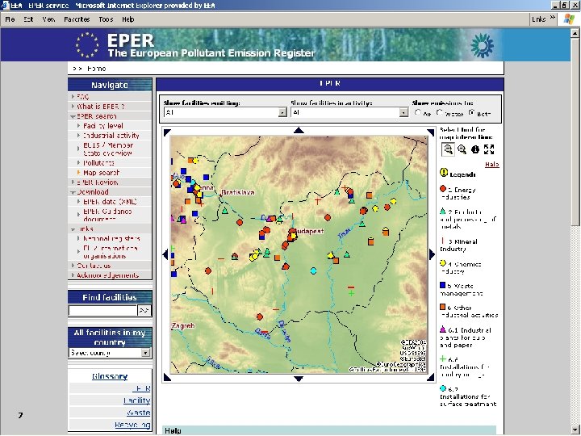Open the National registers link
The width and height of the screenshot is (581, 436).
pos(111,238)
